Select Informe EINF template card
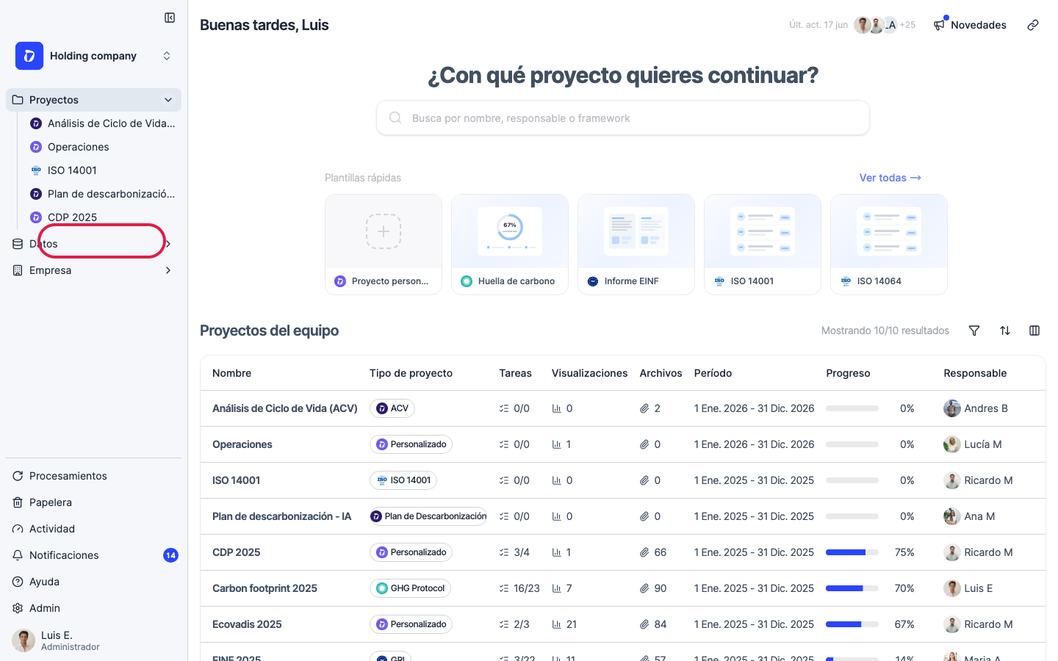Screen dimensions: 1058x661 pyautogui.click(x=636, y=245)
